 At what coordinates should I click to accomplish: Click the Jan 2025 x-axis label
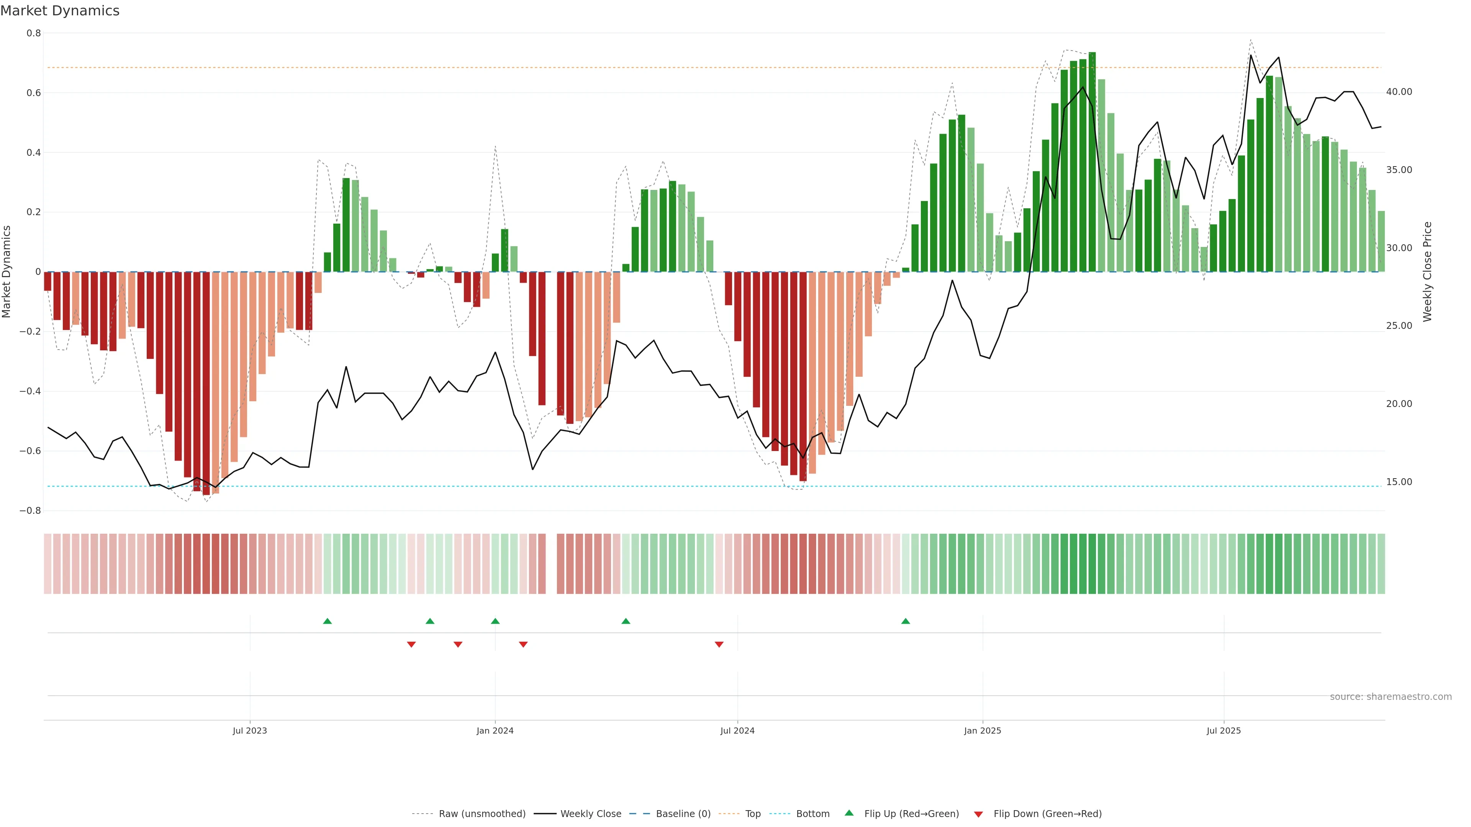tap(982, 731)
